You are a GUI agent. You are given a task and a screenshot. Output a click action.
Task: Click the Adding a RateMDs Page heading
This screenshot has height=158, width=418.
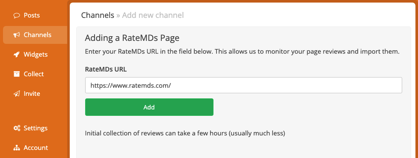click(132, 38)
